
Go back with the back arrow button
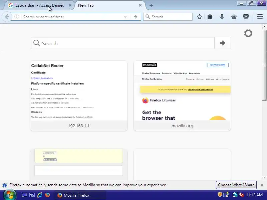point(7,17)
